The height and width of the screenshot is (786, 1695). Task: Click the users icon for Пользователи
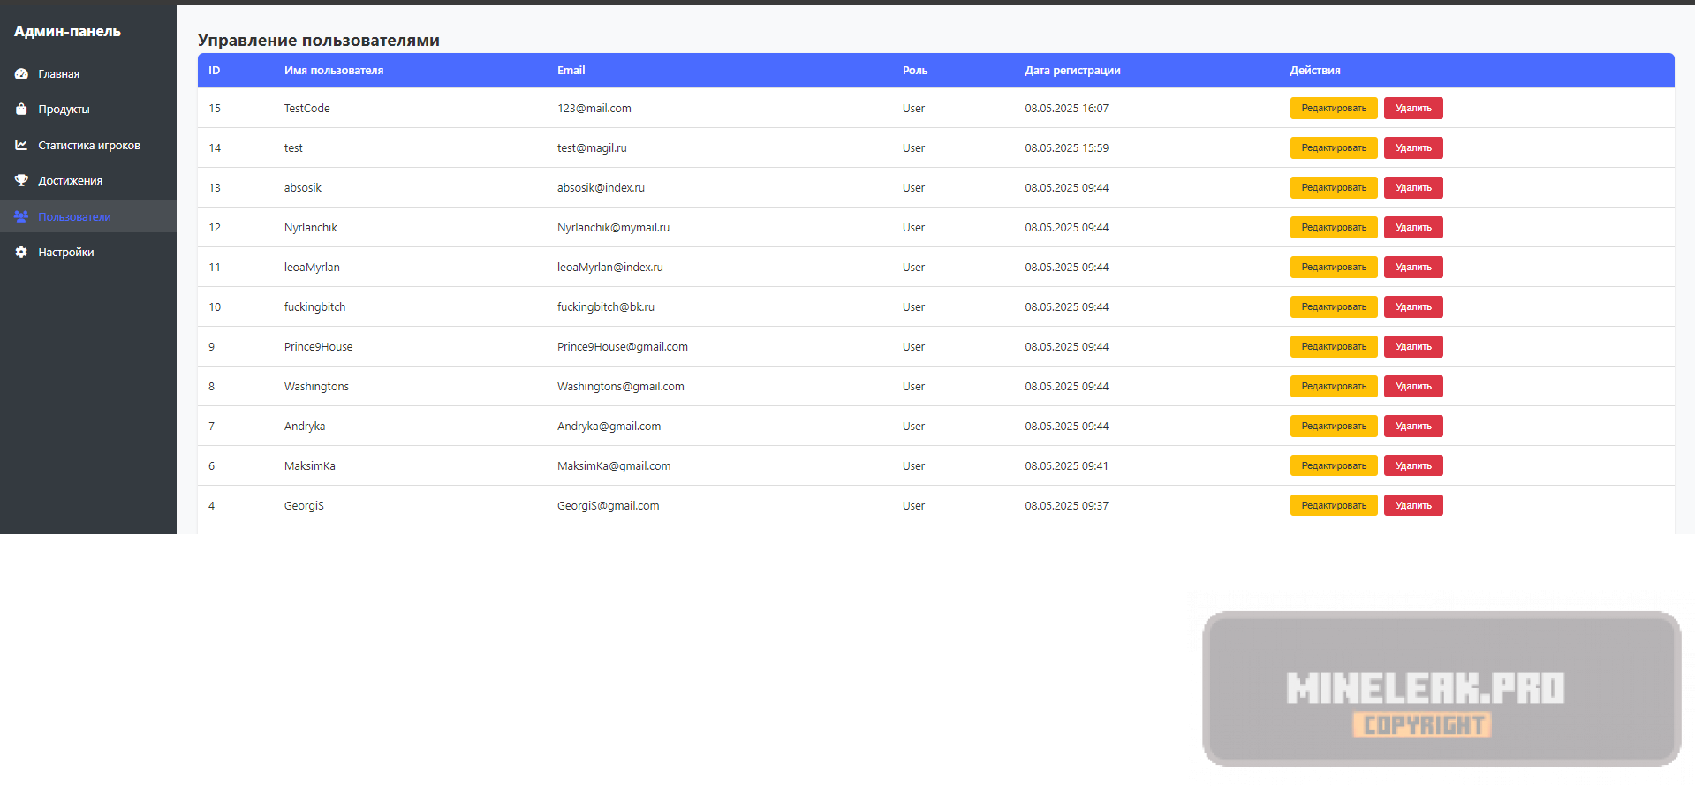[x=21, y=216]
